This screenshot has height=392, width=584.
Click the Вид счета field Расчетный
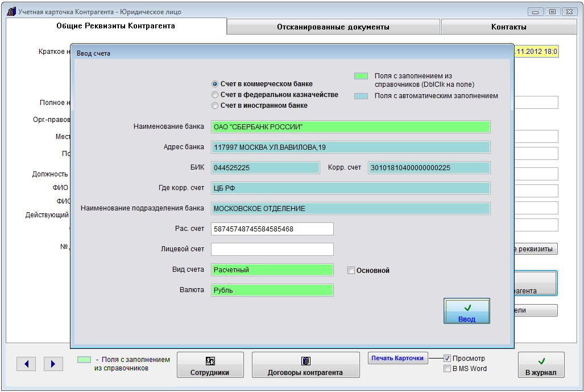272,270
